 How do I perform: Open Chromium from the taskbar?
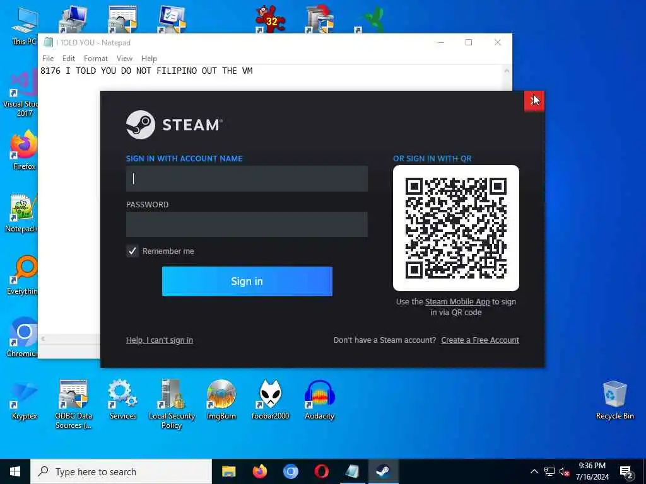click(x=290, y=471)
